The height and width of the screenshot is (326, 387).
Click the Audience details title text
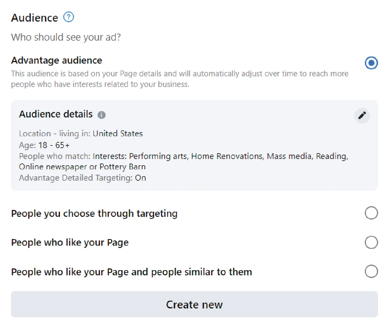(56, 114)
